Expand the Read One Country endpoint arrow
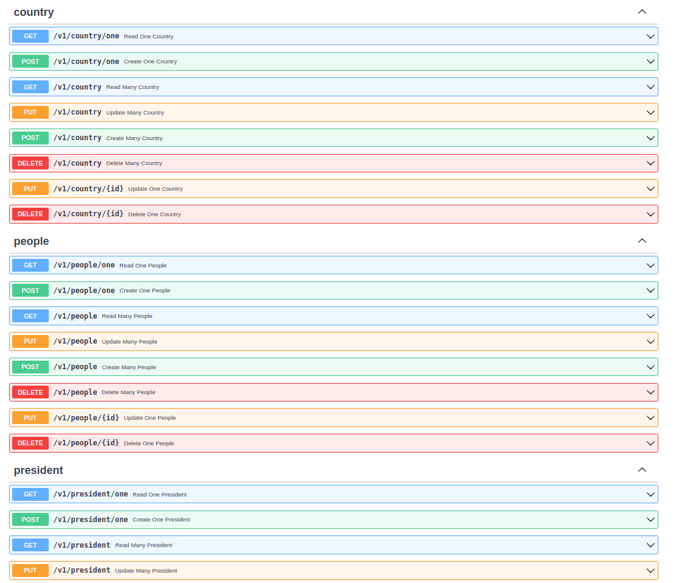The width and height of the screenshot is (676, 583). (650, 36)
